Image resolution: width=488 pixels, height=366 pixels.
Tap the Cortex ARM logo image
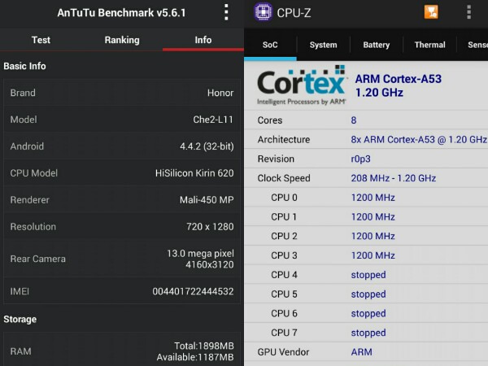tap(301, 85)
